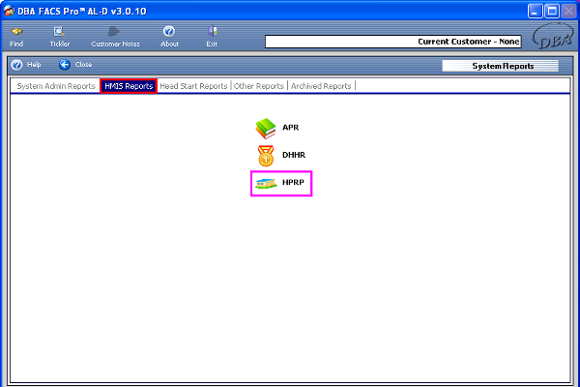This screenshot has height=387, width=580.
Task: Open the Tickler tool
Action: 59,32
